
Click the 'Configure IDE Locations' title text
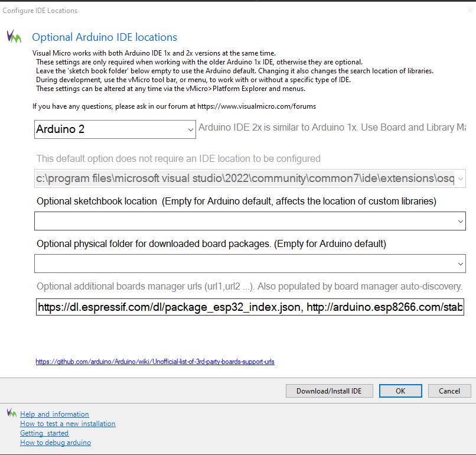[40, 11]
